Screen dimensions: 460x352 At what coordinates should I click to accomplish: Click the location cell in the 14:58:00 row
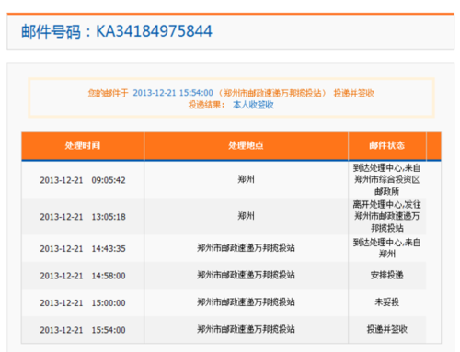[246, 275]
